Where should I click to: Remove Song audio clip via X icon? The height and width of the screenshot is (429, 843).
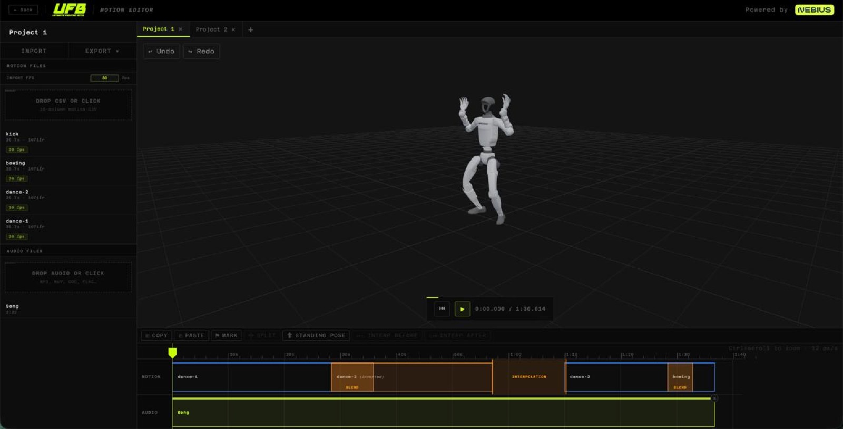tap(714, 398)
